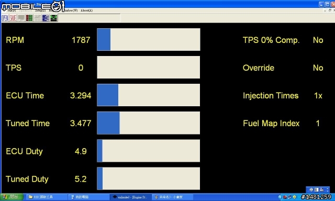The height and width of the screenshot is (201, 335).
Task: Select the Tuned Duty value 5.2
Action: 81,179
